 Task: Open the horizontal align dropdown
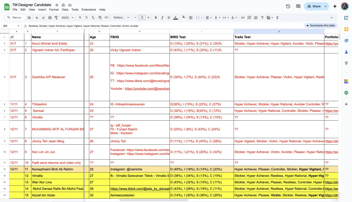click(209, 18)
